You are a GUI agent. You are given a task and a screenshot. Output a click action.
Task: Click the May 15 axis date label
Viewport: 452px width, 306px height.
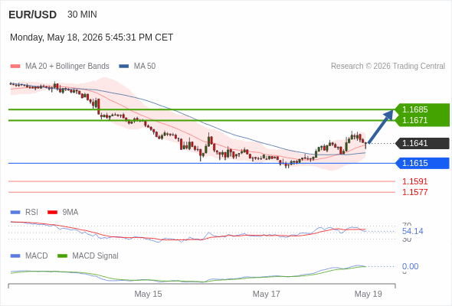point(148,294)
